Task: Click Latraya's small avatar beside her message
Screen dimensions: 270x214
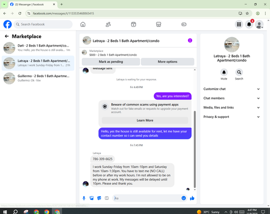Action: [85, 184]
